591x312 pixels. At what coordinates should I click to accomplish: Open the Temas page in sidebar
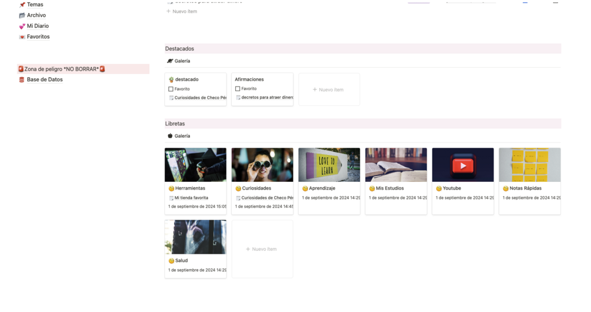tap(35, 5)
